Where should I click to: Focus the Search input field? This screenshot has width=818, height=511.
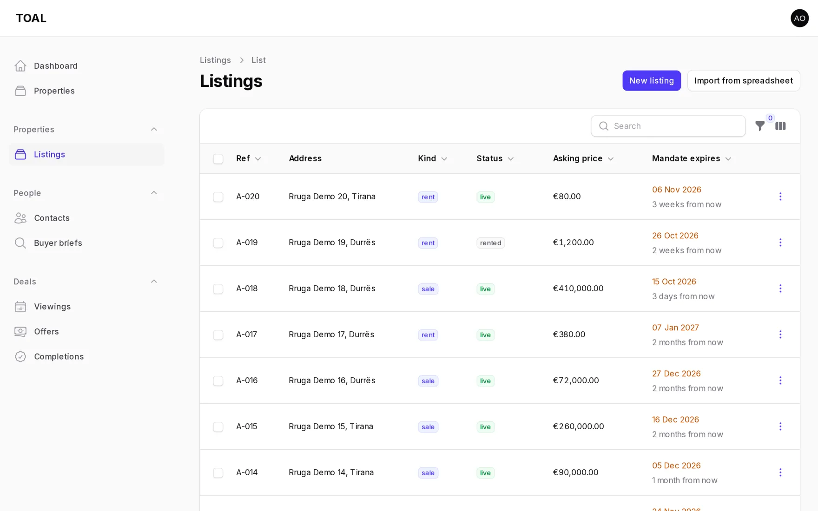(x=668, y=126)
